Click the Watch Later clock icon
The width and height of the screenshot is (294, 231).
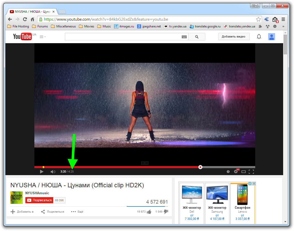click(x=228, y=172)
